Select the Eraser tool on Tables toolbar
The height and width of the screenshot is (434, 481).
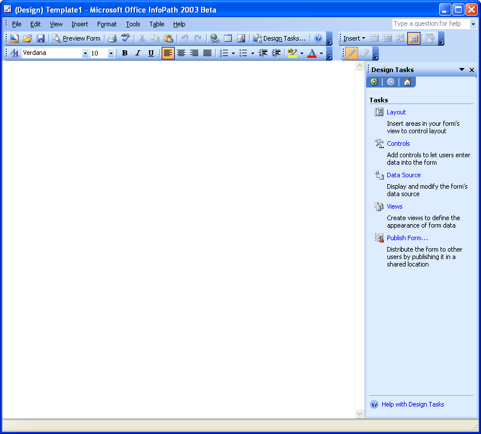pos(364,53)
